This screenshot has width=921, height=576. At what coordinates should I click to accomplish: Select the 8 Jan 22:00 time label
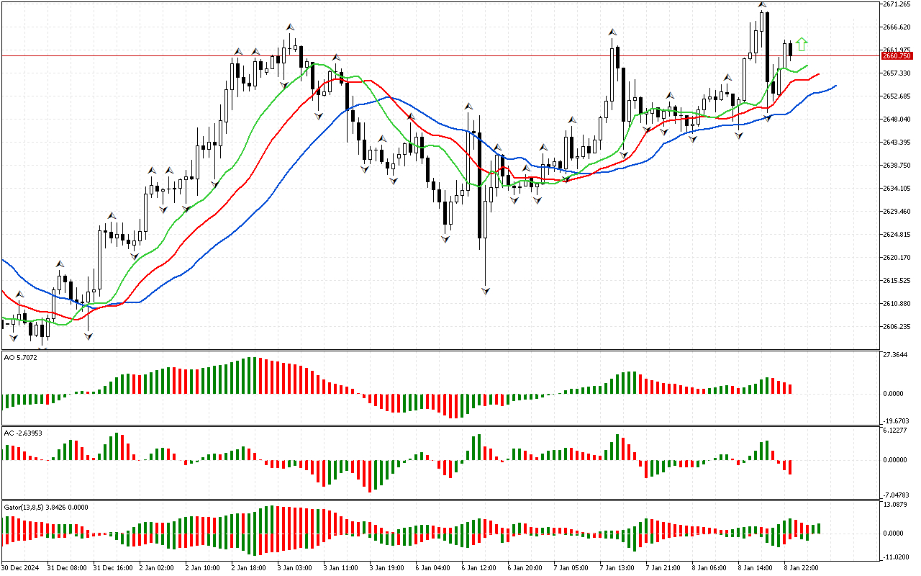[x=802, y=568]
